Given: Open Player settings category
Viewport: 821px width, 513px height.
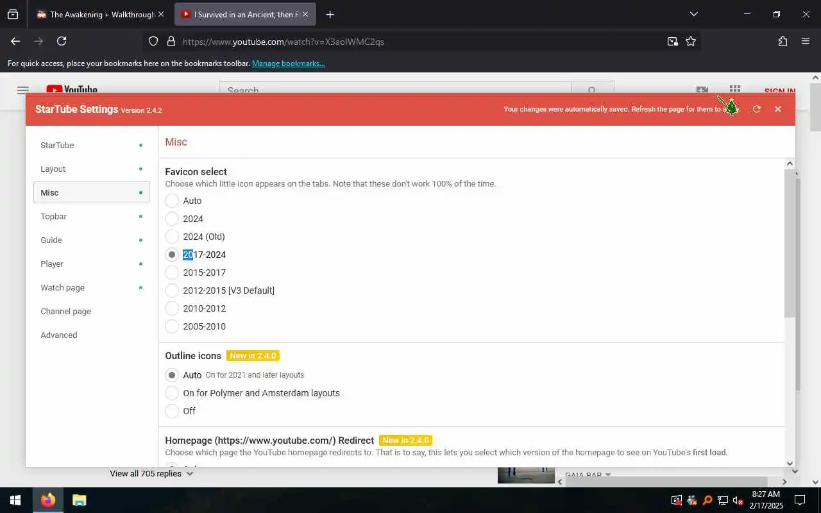Looking at the screenshot, I should tap(91, 264).
